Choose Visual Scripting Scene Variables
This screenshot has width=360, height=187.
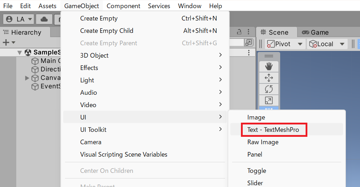[x=145, y=154]
